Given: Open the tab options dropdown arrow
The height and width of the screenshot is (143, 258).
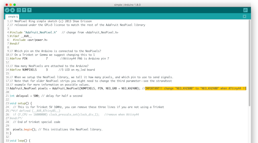Looking at the screenshot, I should [x=244, y=16].
